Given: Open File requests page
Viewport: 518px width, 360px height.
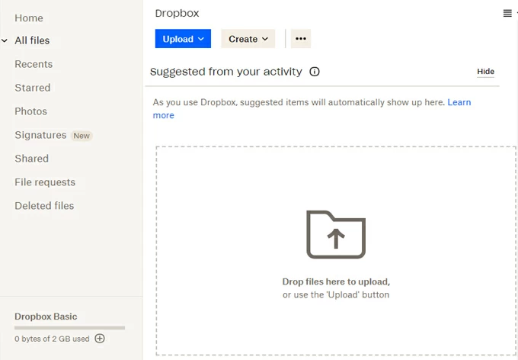Looking at the screenshot, I should [x=45, y=182].
